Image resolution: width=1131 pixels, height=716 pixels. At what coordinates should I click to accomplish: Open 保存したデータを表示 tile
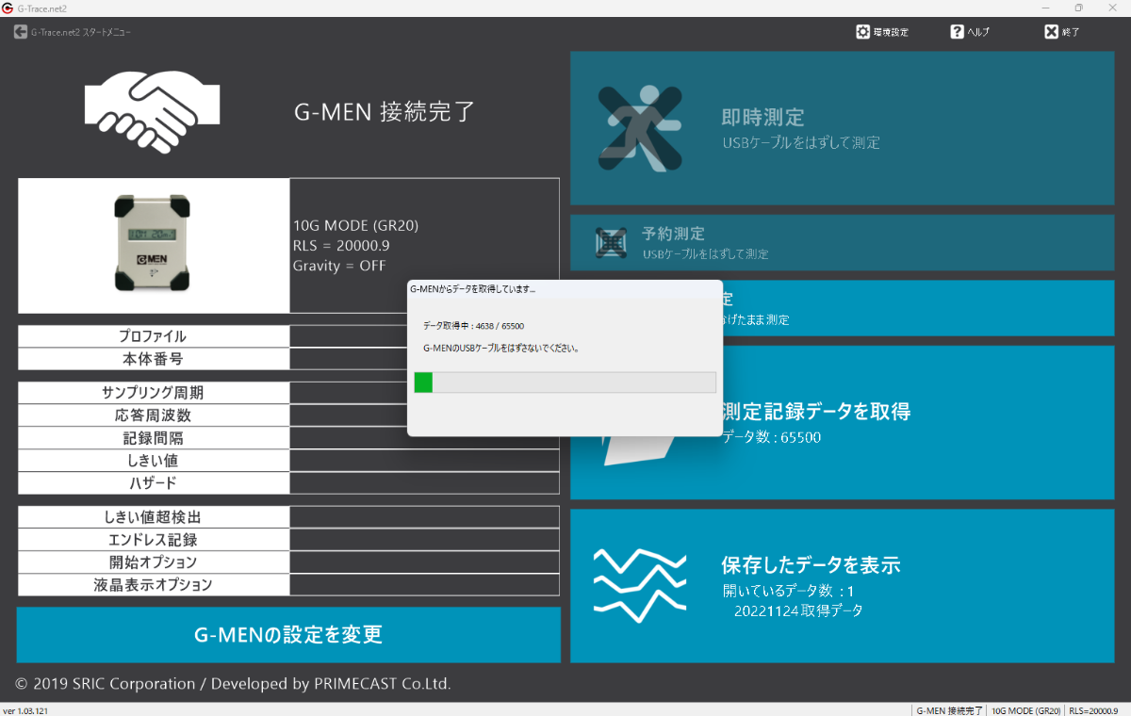(842, 586)
